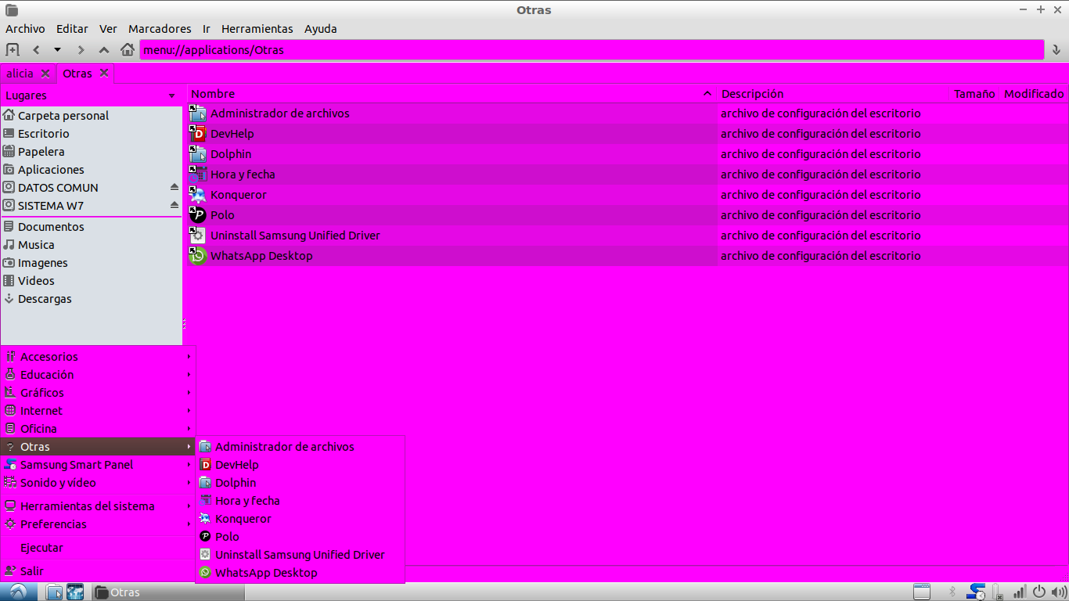Expand the Accesorios start menu category
The height and width of the screenshot is (601, 1069).
(x=98, y=357)
